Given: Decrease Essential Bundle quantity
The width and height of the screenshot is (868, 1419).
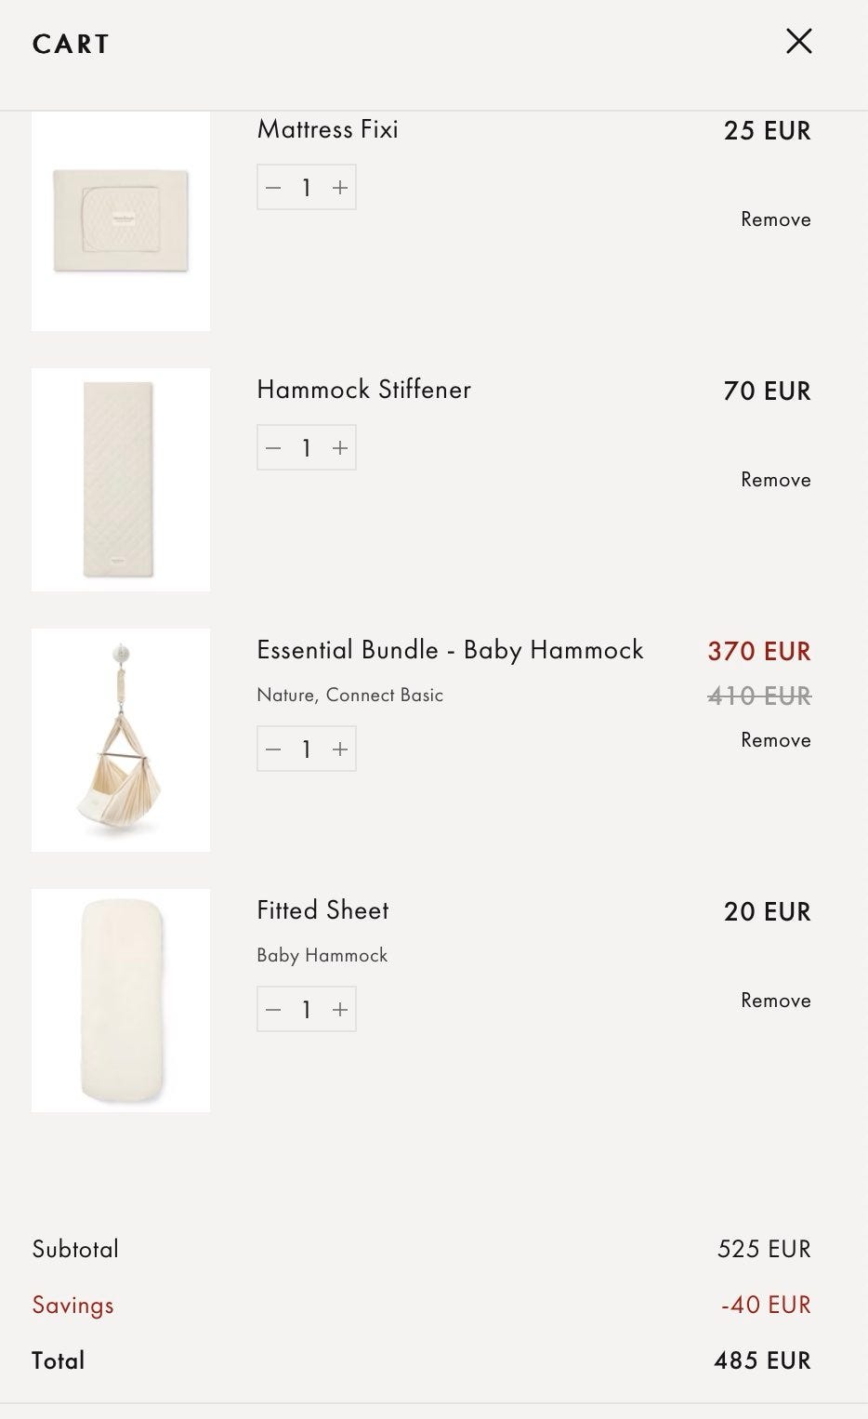Looking at the screenshot, I should pyautogui.click(x=273, y=749).
